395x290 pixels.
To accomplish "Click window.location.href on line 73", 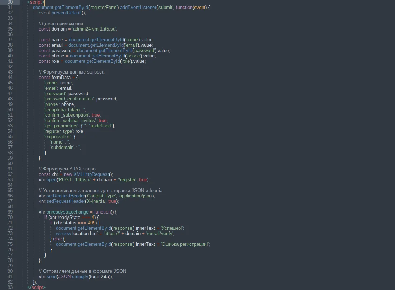I will (x=77, y=234).
